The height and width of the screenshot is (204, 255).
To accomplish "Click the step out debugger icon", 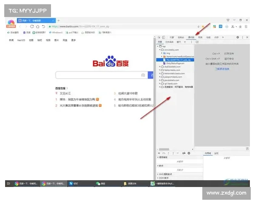I will [173, 153].
